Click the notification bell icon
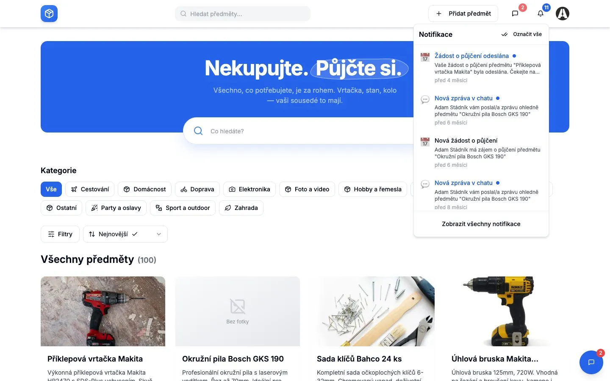 tap(541, 14)
